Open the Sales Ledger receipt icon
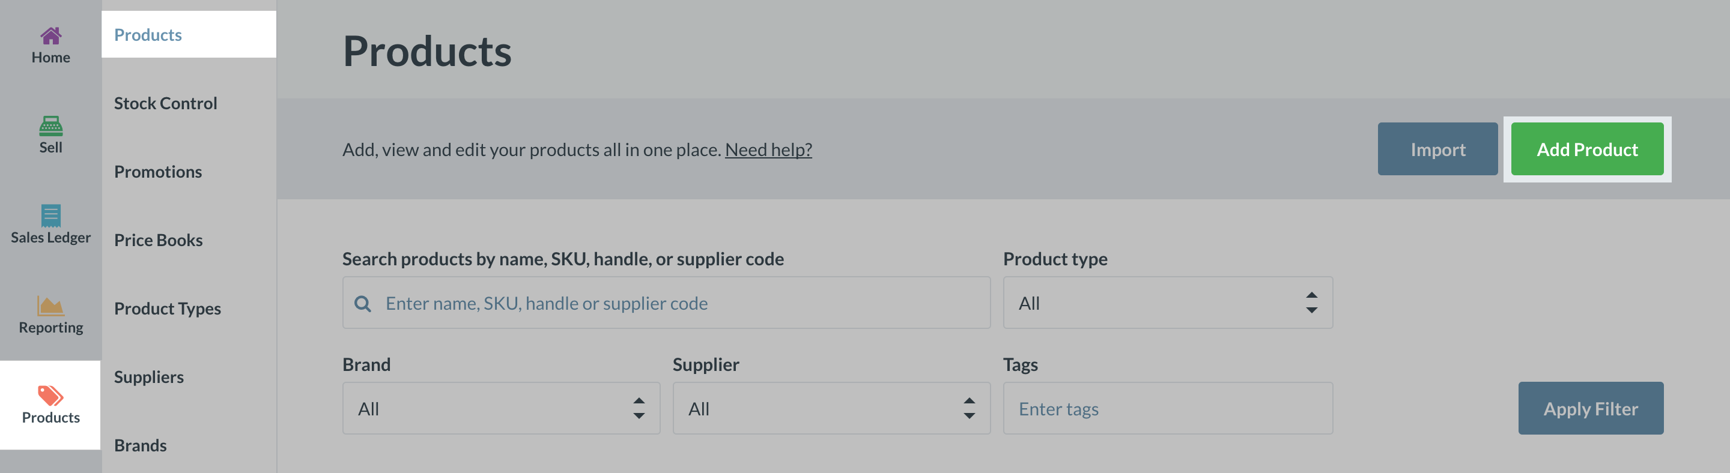Viewport: 1730px width, 473px height. 50,215
